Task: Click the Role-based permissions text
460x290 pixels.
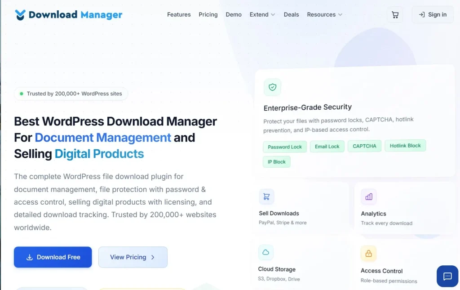Action: tap(389, 281)
